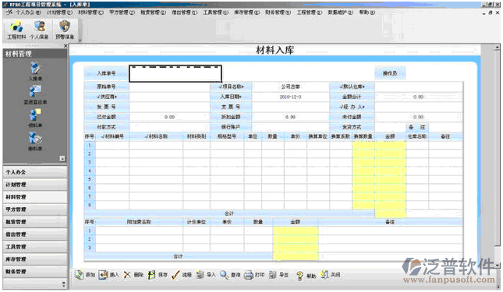Close the 材料管理 side panel
This screenshot has width=503, height=292.
point(66,46)
